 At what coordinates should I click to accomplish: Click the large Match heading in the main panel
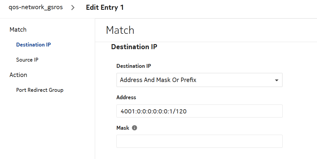(120, 30)
